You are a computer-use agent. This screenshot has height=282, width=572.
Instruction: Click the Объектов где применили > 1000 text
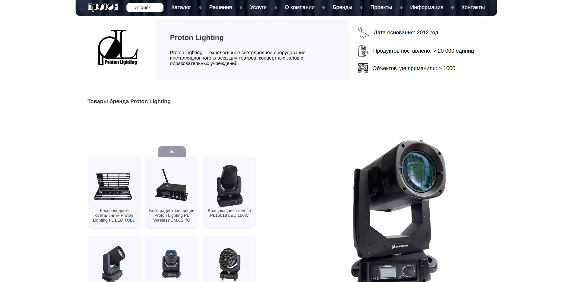point(414,68)
